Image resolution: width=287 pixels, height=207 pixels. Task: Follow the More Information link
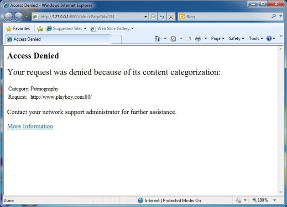tap(30, 126)
